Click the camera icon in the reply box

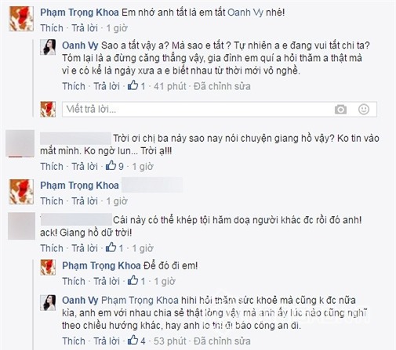click(x=340, y=110)
